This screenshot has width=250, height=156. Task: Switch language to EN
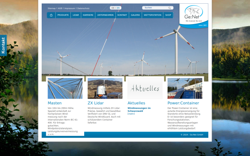click(x=118, y=8)
